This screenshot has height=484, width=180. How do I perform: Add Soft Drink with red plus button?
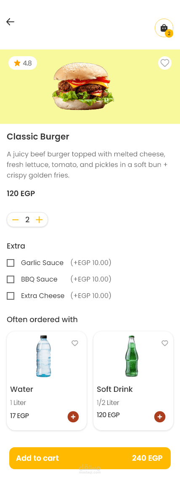[x=160, y=417]
